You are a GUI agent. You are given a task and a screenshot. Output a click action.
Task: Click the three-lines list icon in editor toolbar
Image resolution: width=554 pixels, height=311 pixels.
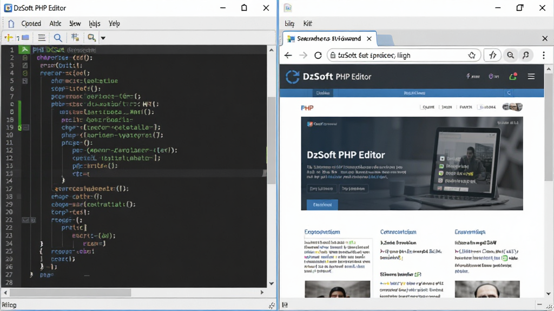click(42, 37)
